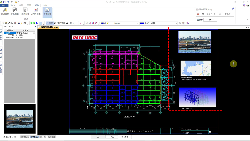Pin the 画像配置 floating panel
Image resolution: width=250 pixels, height=141 pixels.
[x=233, y=9]
